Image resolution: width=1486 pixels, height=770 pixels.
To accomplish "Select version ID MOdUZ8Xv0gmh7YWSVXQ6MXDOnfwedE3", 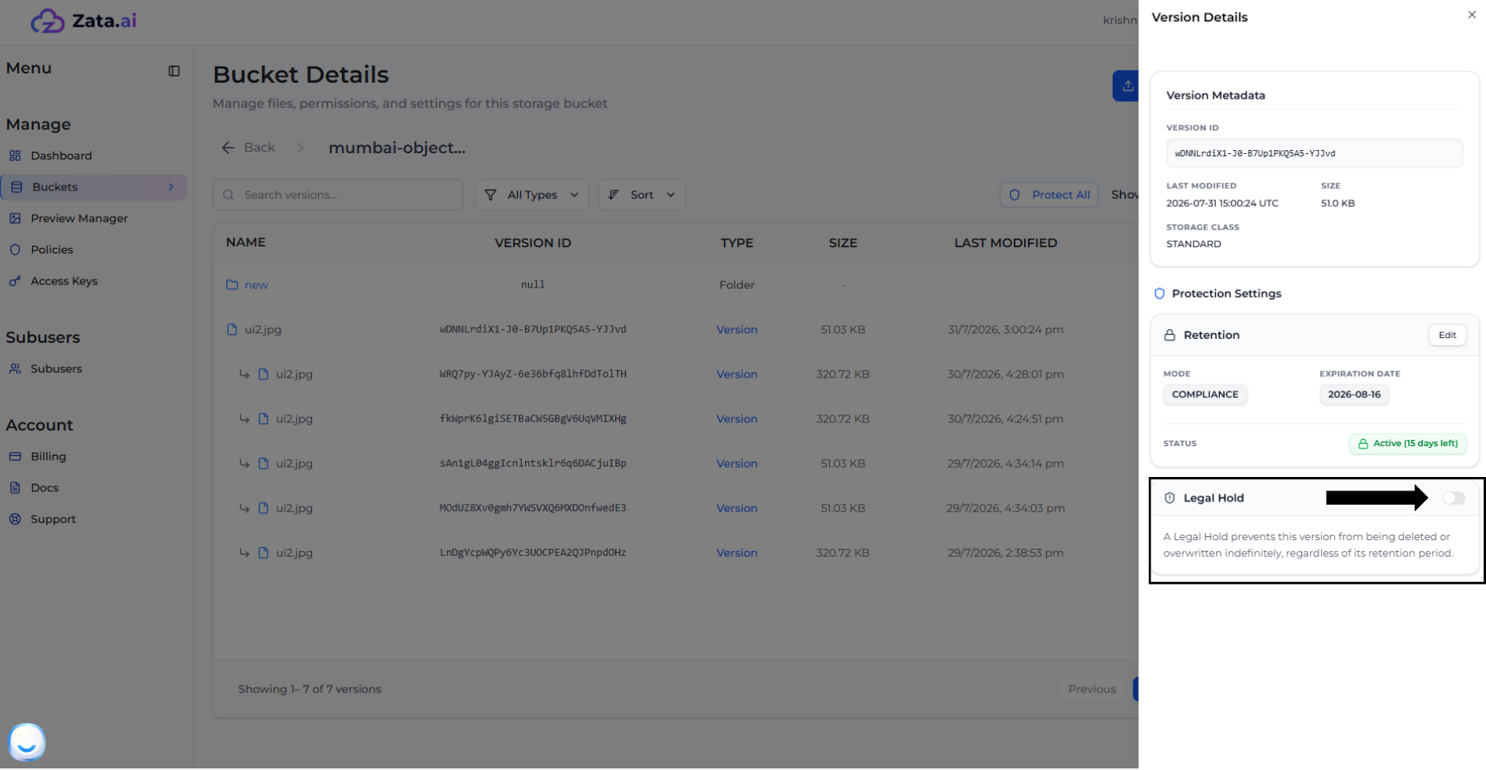I will pos(533,508).
